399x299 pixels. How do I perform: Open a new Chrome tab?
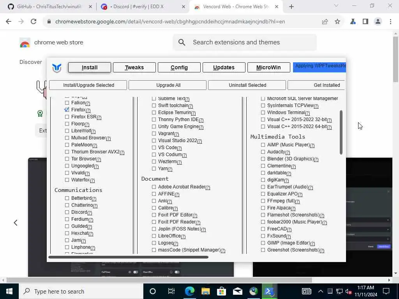click(291, 7)
